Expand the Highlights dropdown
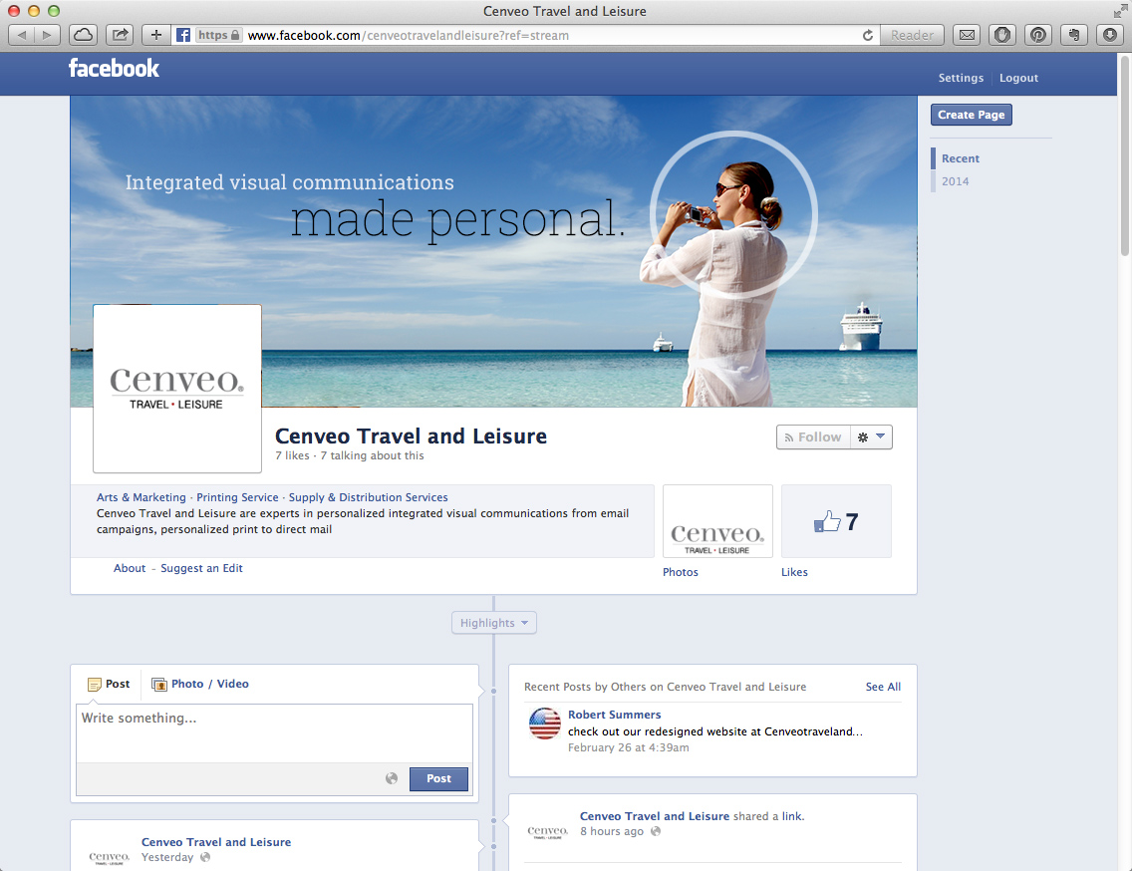 point(494,623)
